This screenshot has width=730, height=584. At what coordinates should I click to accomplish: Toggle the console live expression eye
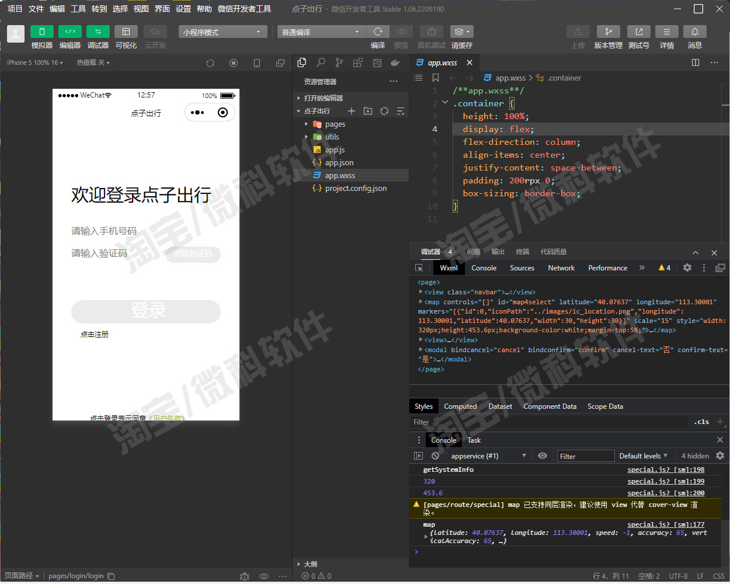(543, 456)
